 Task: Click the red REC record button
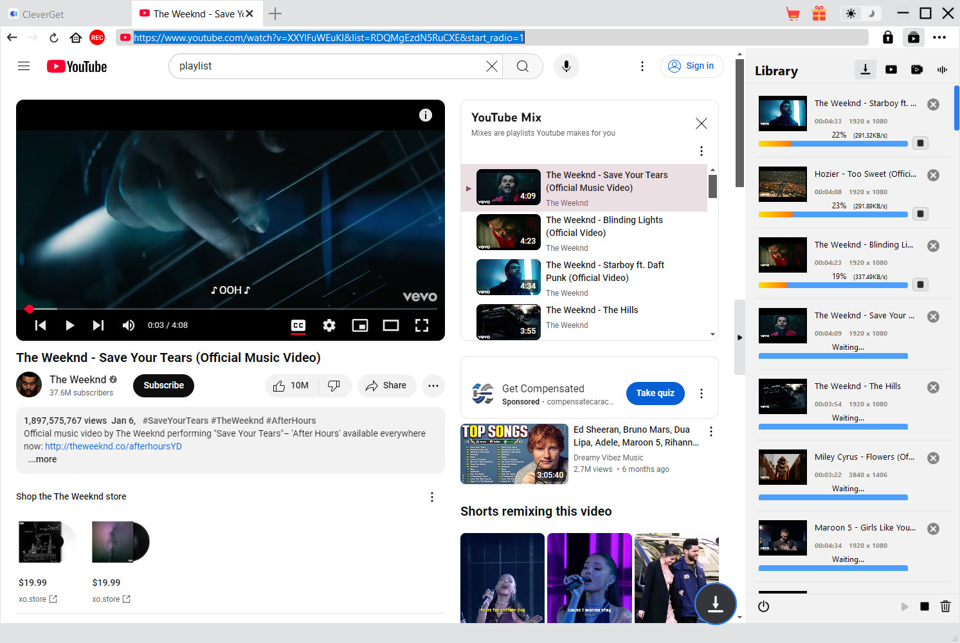(97, 37)
